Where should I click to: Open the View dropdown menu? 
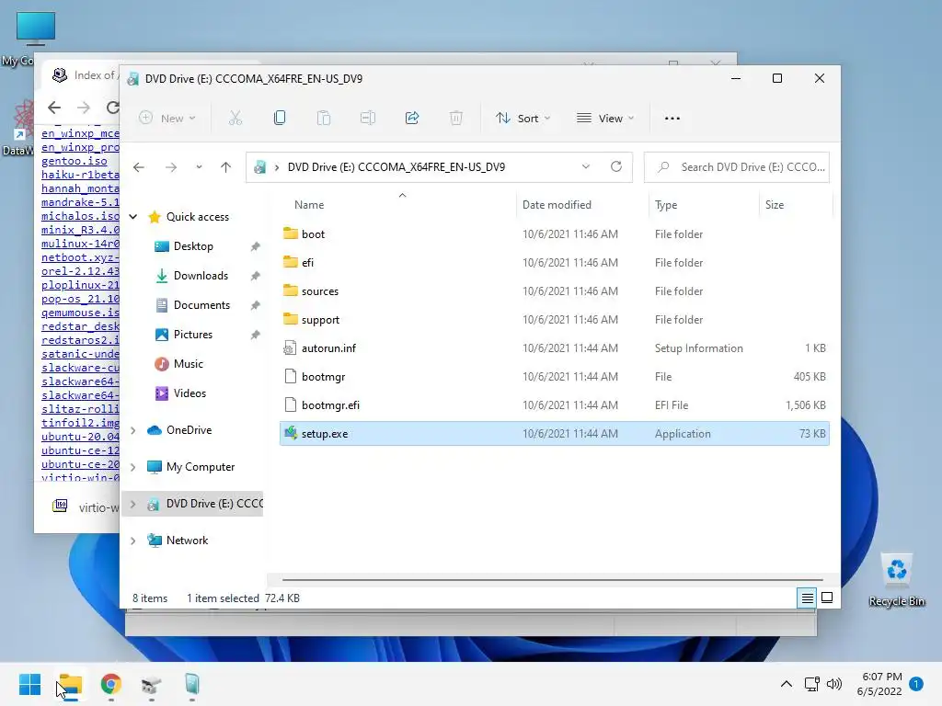coord(605,119)
